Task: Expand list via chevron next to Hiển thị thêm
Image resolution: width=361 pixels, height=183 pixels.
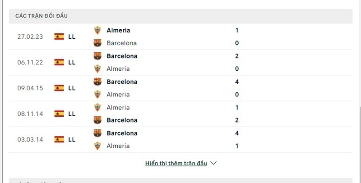Action: 214,163
